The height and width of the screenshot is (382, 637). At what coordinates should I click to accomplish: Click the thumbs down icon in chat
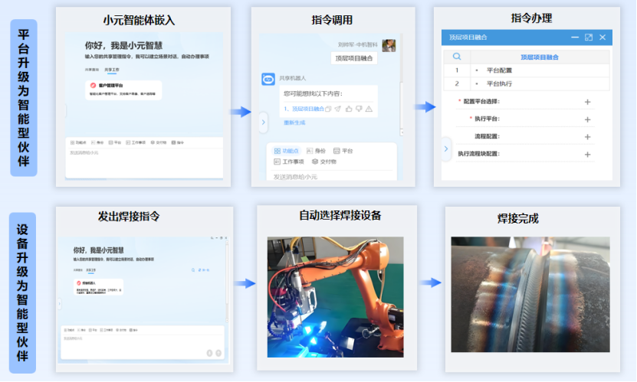(x=358, y=109)
